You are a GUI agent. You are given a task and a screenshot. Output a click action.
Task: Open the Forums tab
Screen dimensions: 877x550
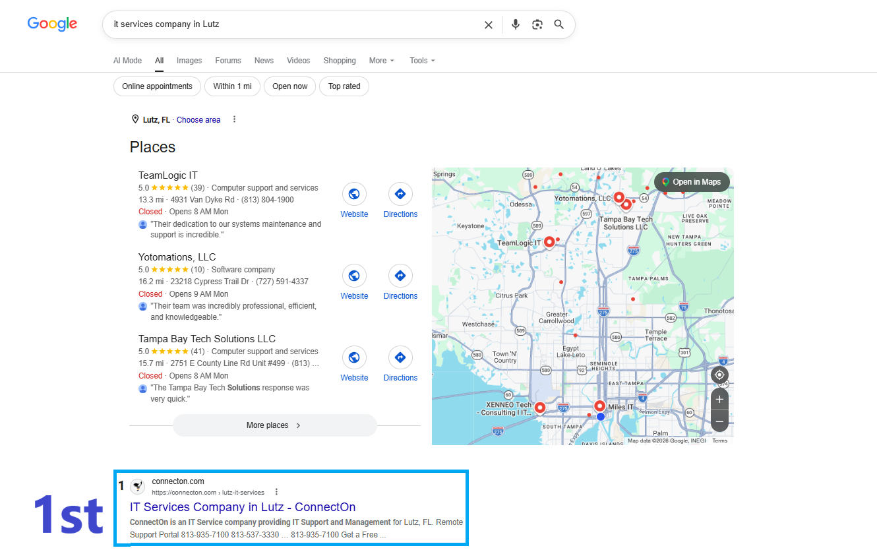tap(228, 61)
